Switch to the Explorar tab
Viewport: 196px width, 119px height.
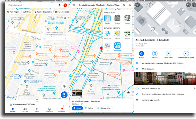tap(13, 110)
